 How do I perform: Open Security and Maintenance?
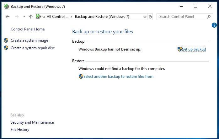(32, 122)
